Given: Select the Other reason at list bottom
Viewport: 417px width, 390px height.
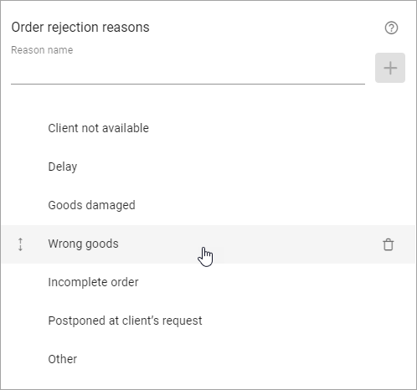Looking at the screenshot, I should point(63,359).
